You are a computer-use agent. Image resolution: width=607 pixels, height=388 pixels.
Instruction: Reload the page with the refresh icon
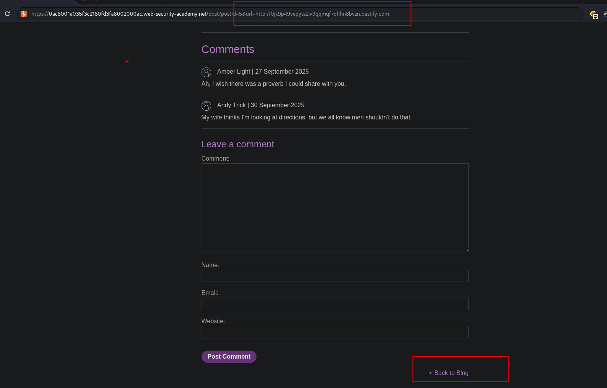click(7, 14)
